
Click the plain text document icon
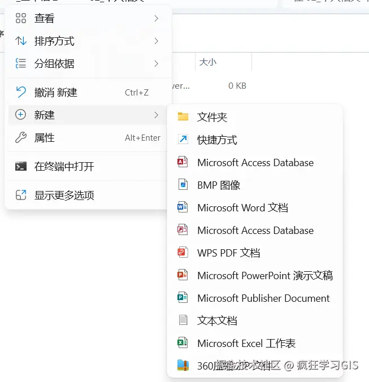183,320
